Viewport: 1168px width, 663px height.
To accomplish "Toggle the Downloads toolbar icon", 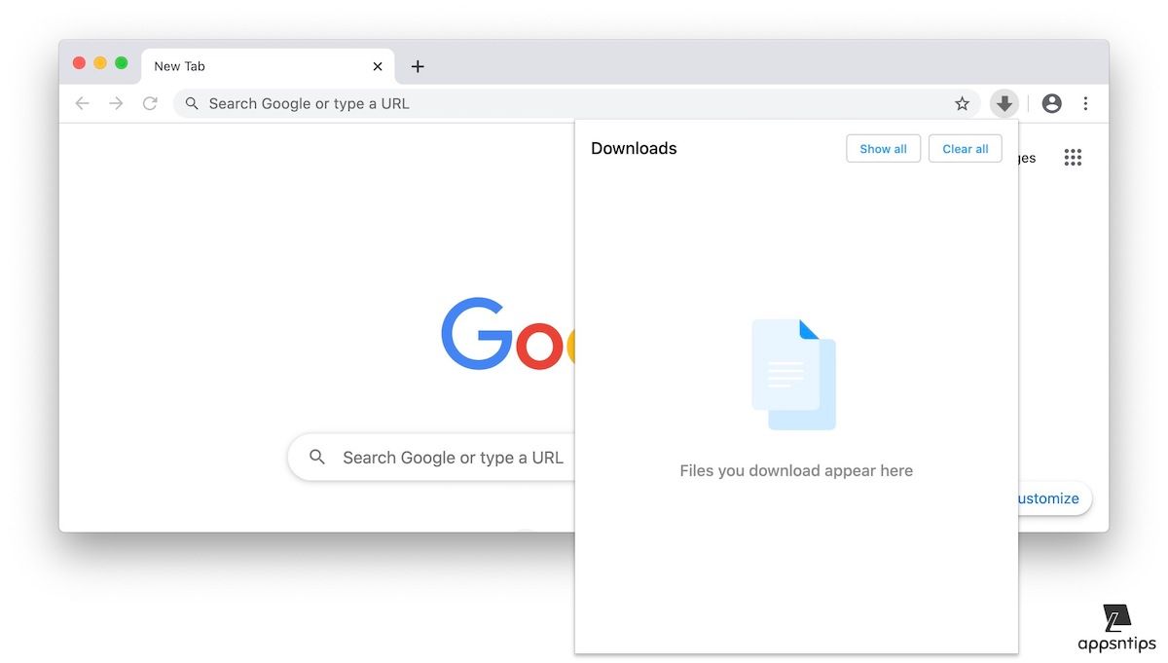I will click(1004, 103).
